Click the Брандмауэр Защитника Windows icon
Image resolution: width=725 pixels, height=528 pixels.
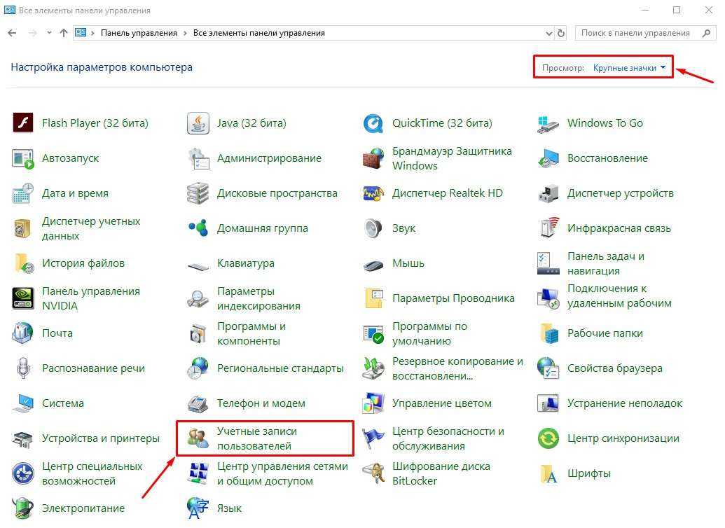tap(373, 158)
